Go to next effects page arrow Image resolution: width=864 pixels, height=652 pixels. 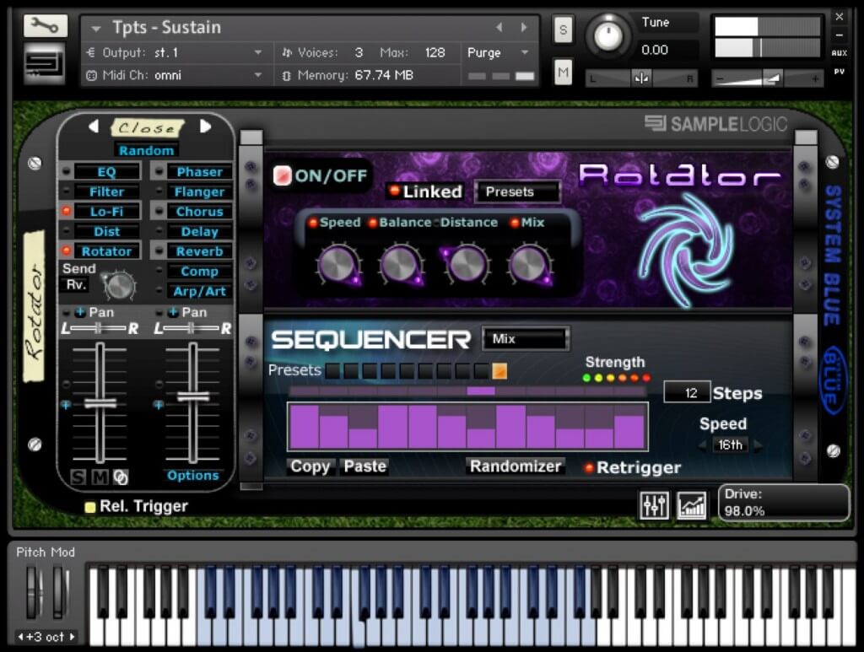(205, 127)
